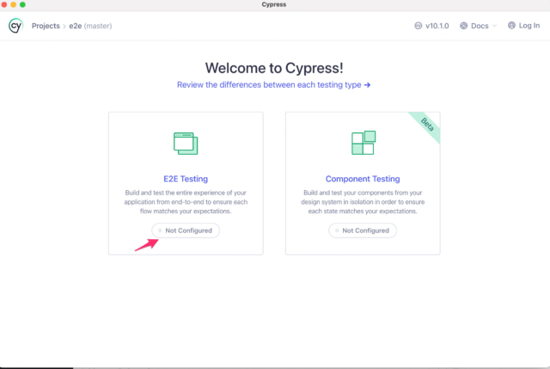Click the Cypress window title
550x369 pixels.
point(274,4)
